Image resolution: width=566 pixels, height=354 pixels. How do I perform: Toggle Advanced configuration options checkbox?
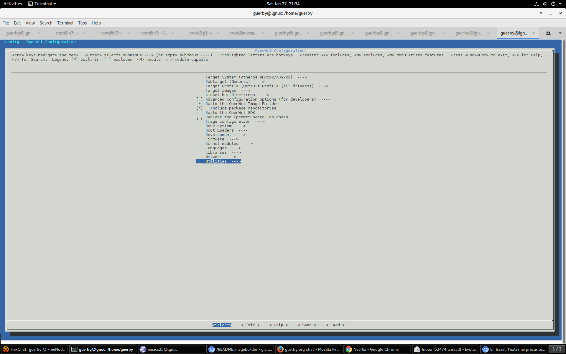click(200, 99)
